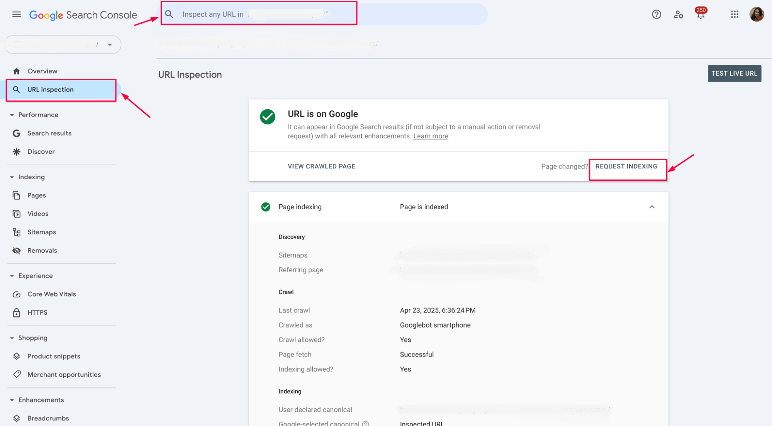772x426 pixels.
Task: Click the 'Googlebot smartphone' value
Action: coord(435,325)
